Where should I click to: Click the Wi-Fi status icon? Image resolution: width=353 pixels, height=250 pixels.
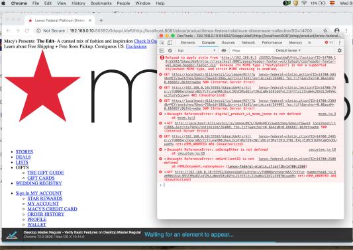click(x=304, y=3)
